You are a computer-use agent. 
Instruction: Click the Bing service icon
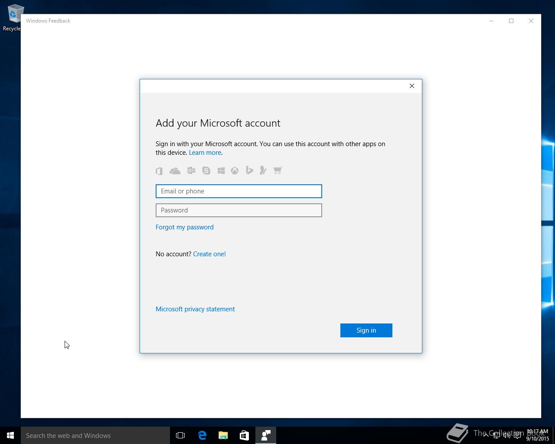pos(249,170)
